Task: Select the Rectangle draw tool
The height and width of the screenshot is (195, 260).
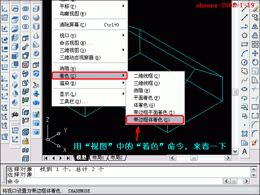Action: point(245,44)
